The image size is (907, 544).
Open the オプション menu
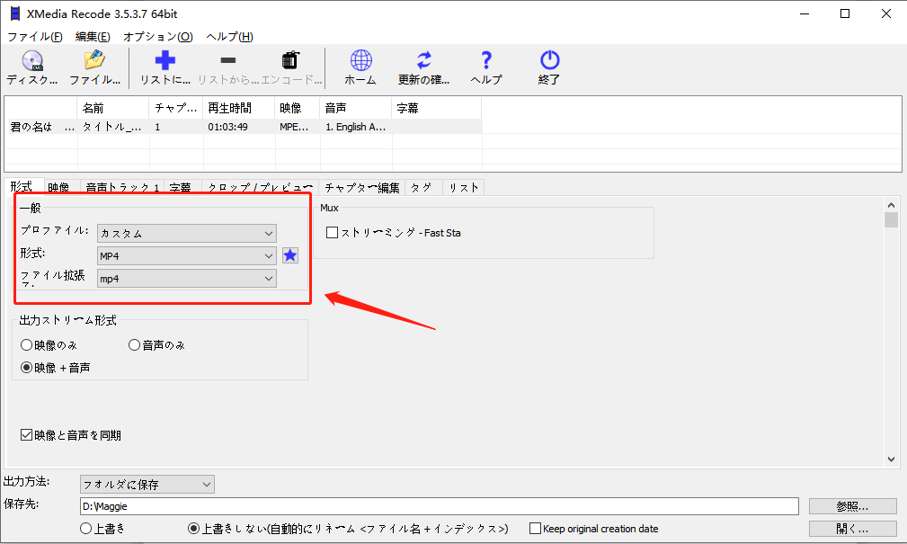click(157, 37)
